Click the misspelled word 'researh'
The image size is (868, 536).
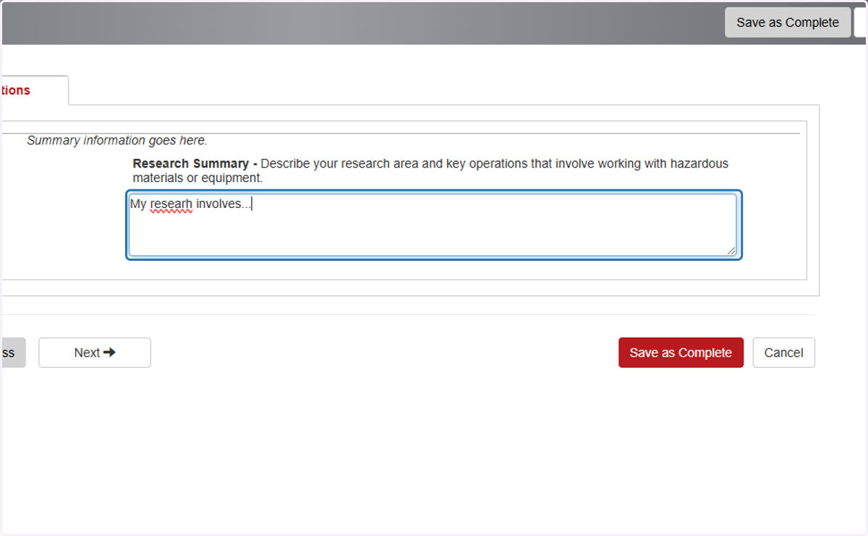pos(171,204)
